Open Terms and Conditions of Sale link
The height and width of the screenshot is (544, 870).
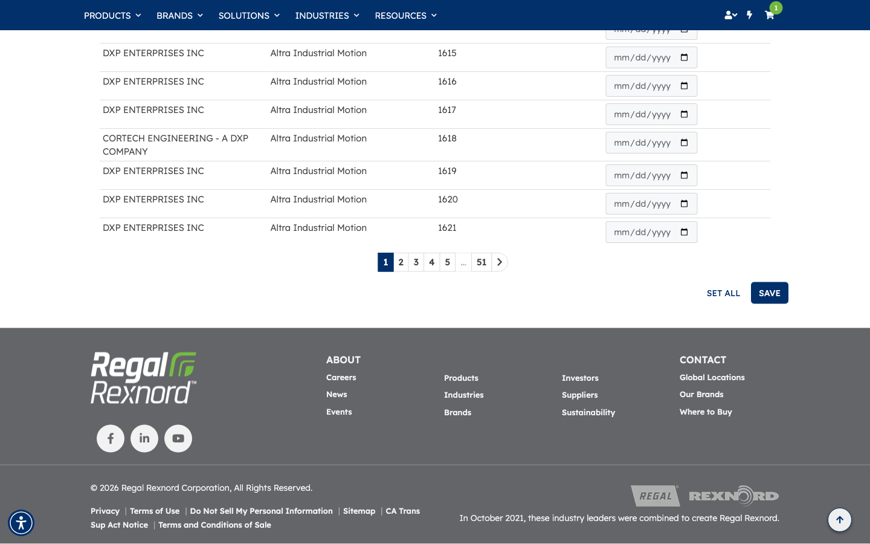tap(214, 525)
